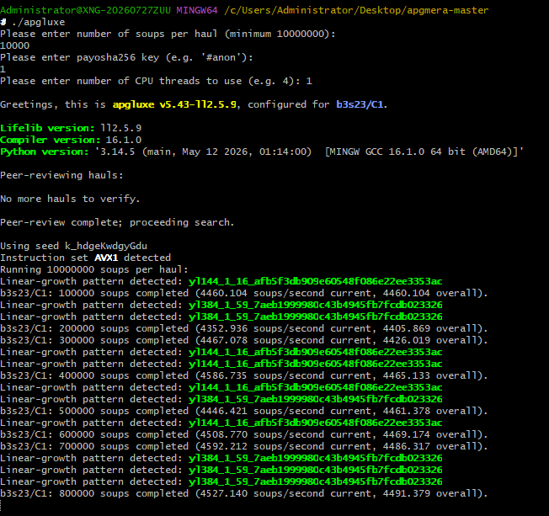Click the Lifelib value 'll2.5.9'

pos(120,128)
